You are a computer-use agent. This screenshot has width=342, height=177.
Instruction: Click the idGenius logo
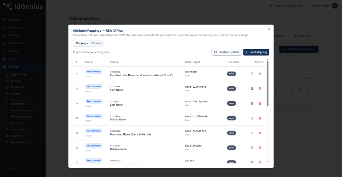(23, 6)
